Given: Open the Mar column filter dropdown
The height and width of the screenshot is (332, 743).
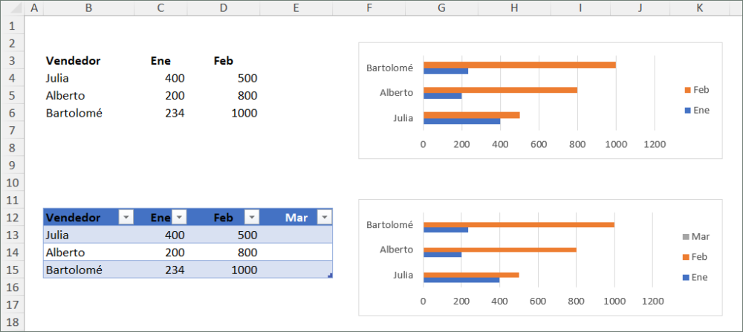Looking at the screenshot, I should click(x=323, y=217).
